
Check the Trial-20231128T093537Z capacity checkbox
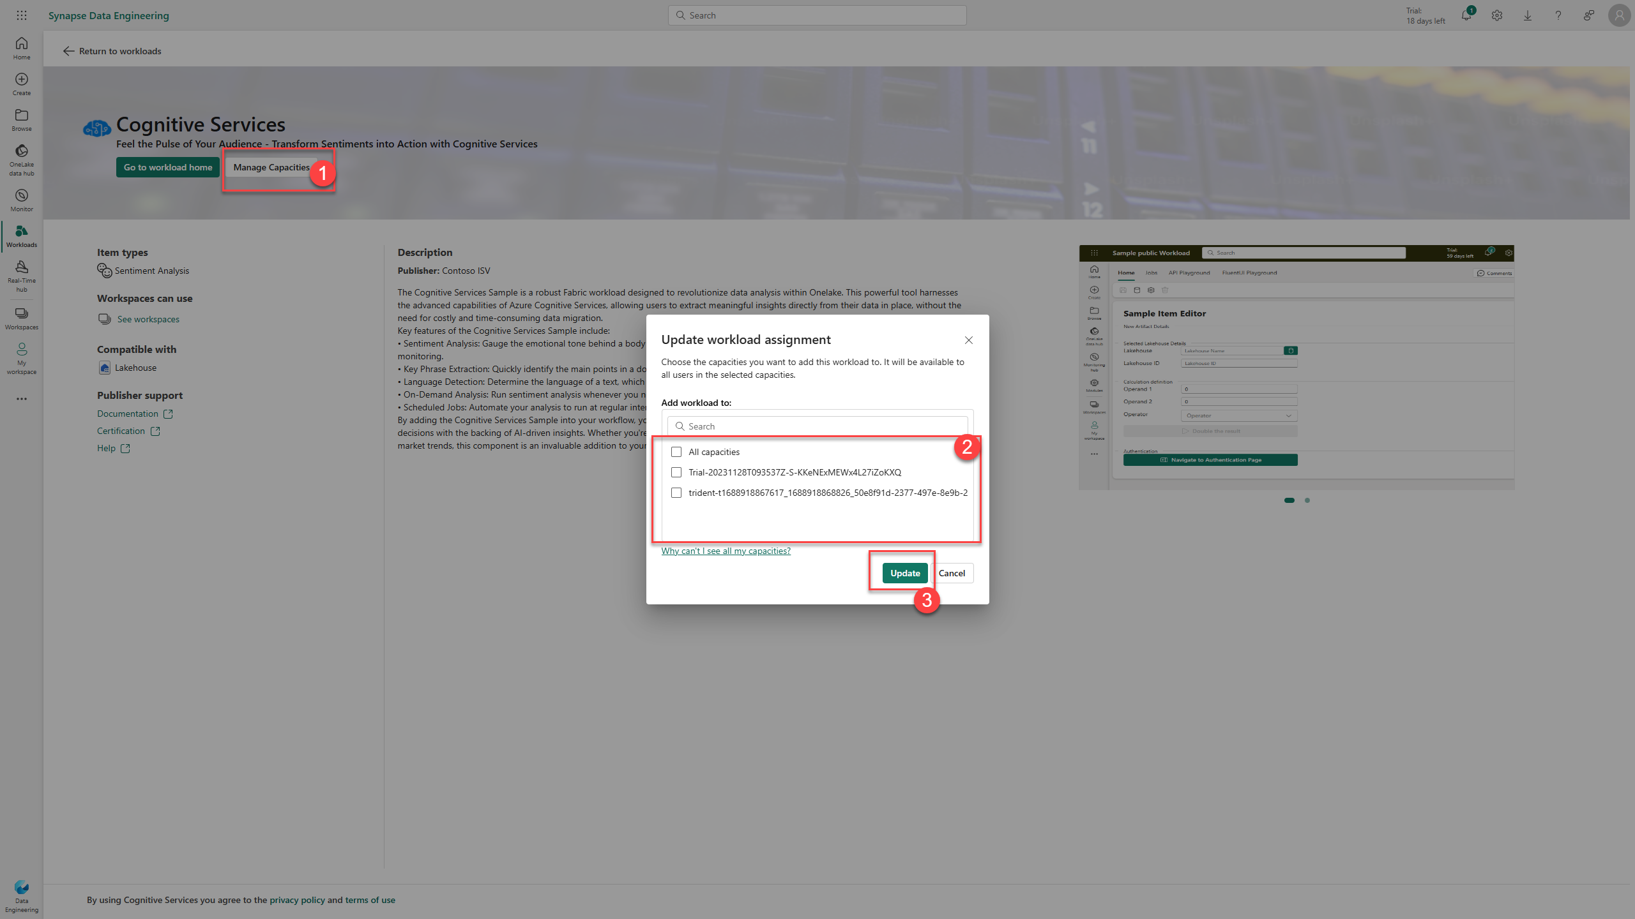tap(676, 472)
